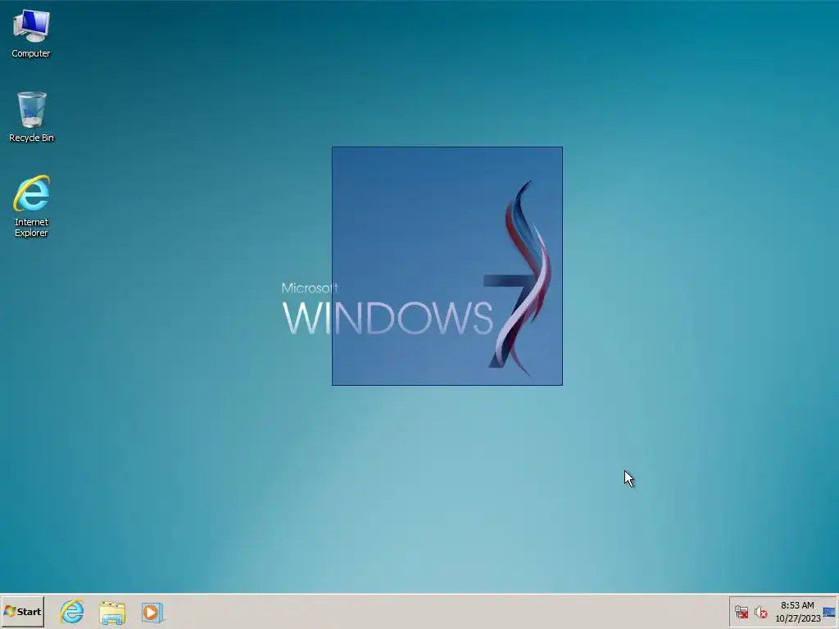
Task: Open the Start menu
Action: pos(22,611)
